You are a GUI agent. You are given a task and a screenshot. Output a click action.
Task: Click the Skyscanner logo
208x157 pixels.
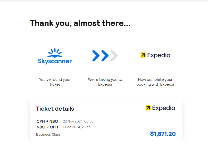coord(55,56)
